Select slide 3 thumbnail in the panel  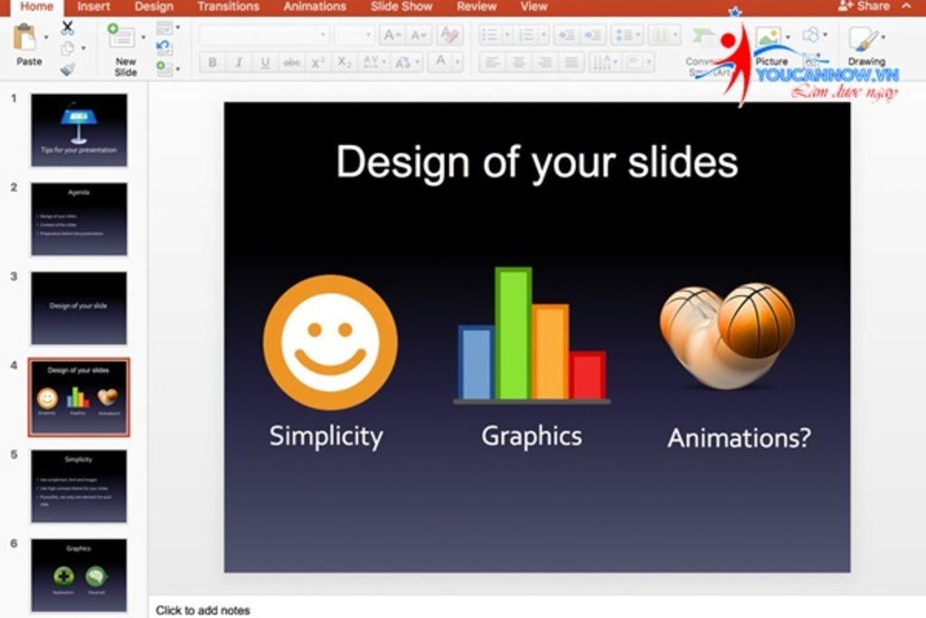(80, 309)
